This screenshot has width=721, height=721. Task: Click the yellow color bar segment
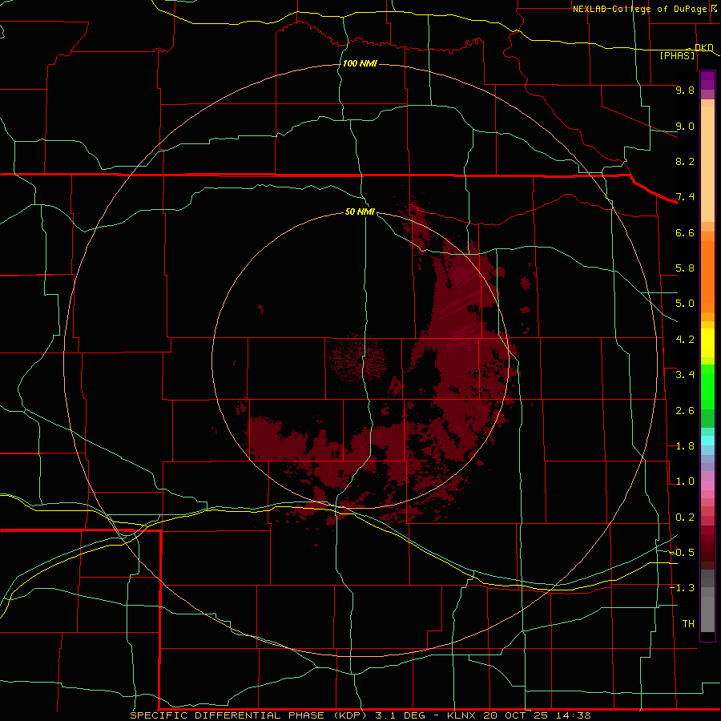click(707, 343)
